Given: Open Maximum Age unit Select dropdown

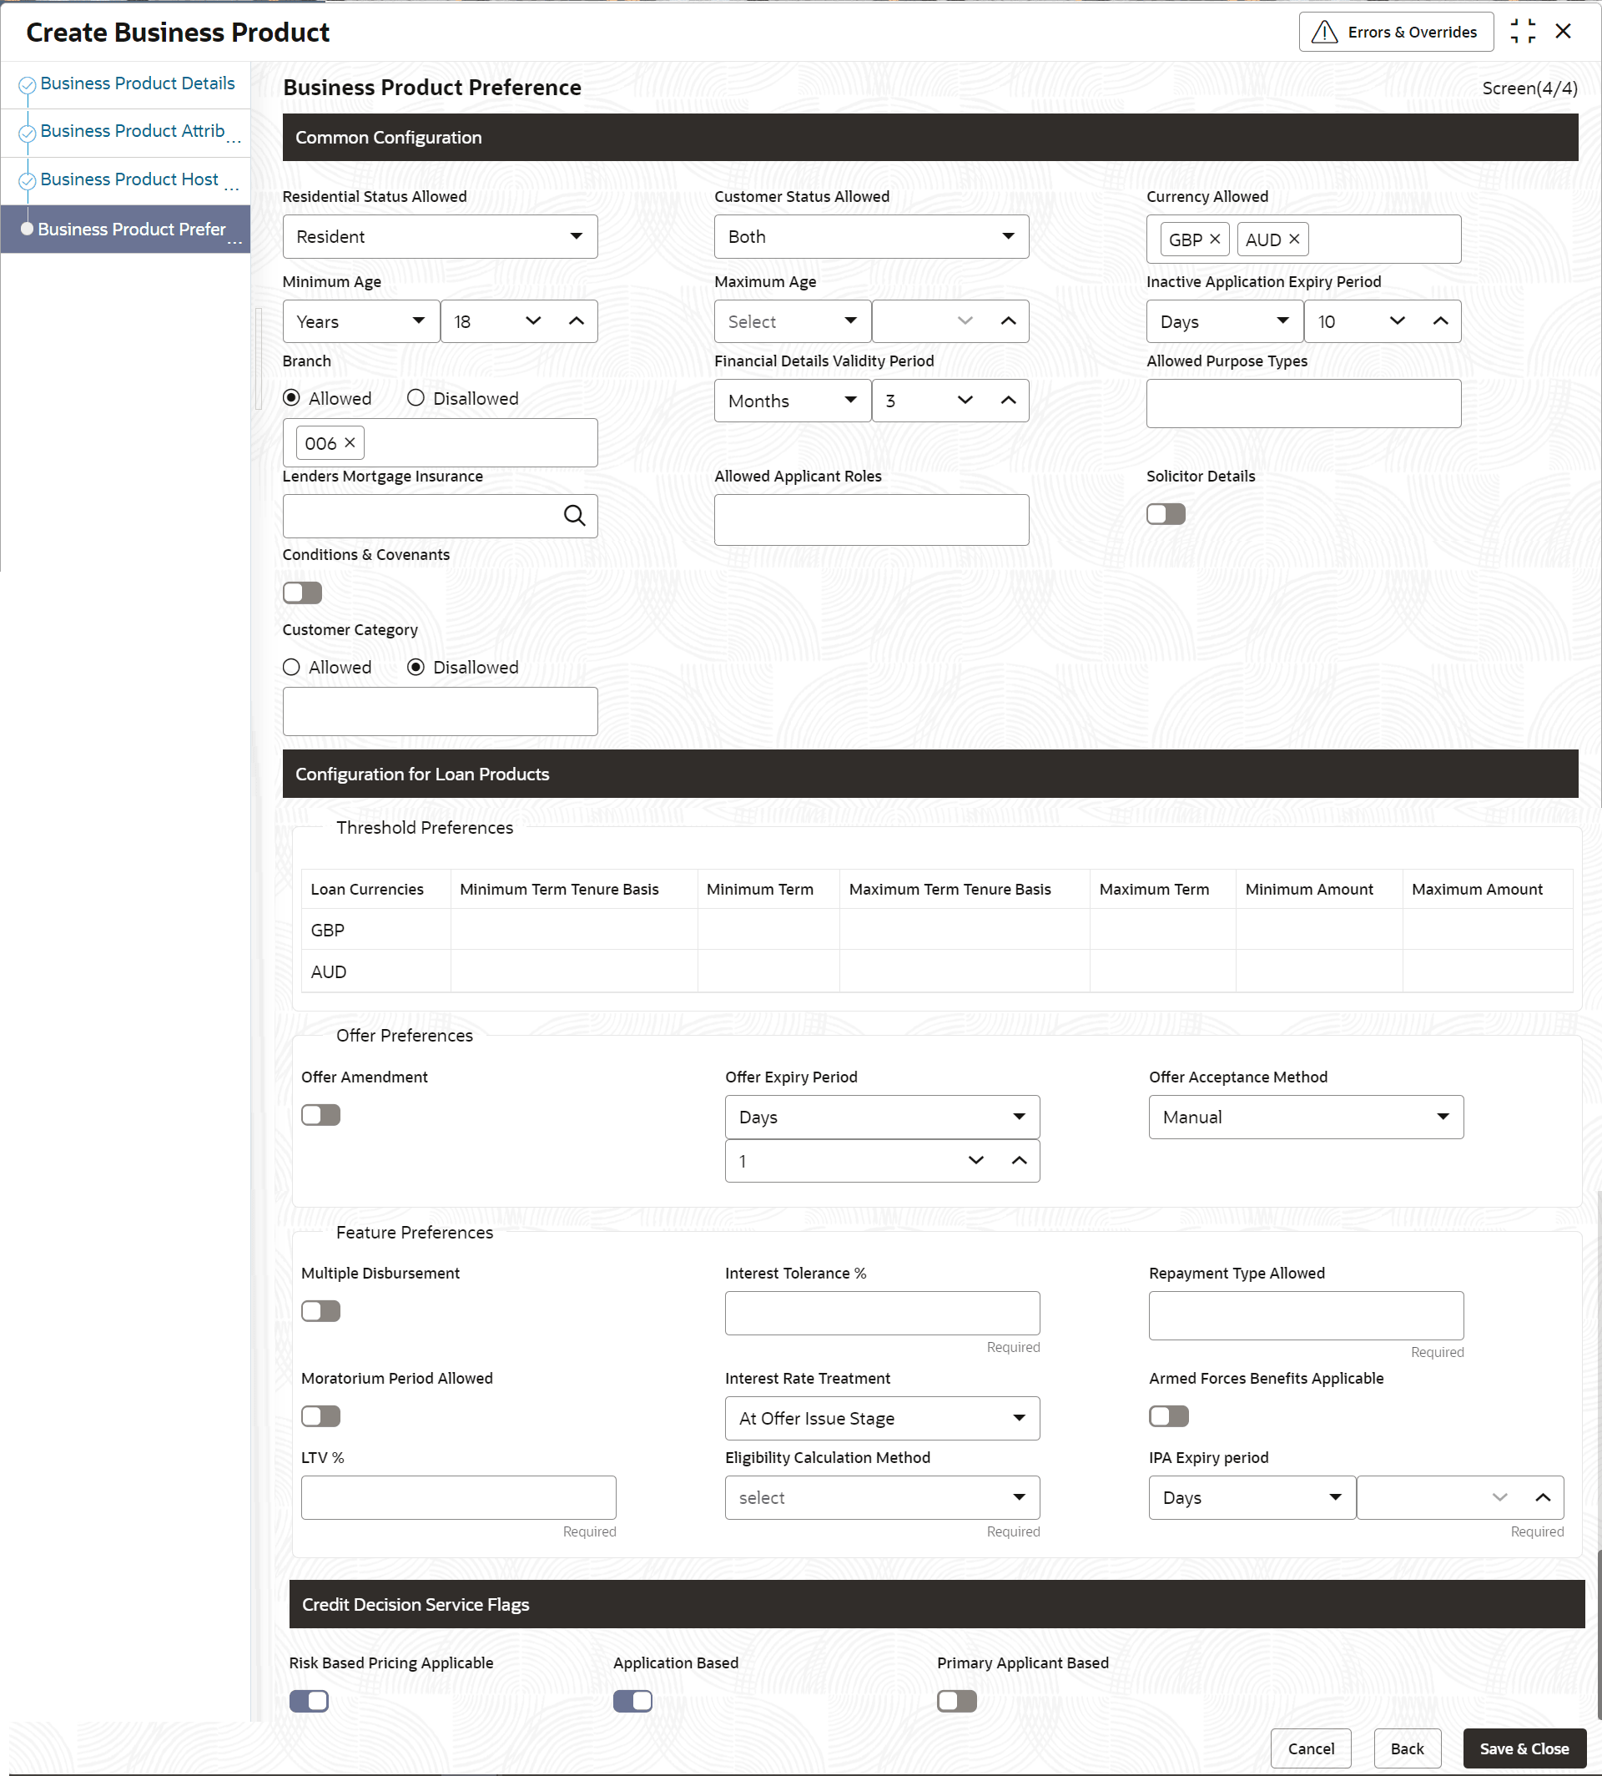Looking at the screenshot, I should 793,321.
